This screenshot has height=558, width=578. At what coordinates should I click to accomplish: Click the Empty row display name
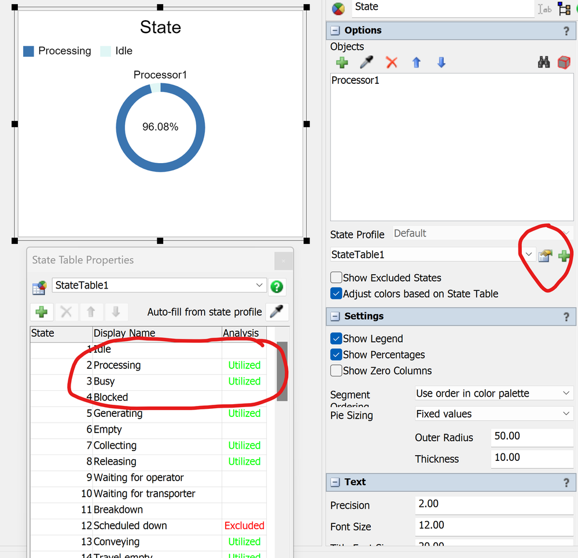[157, 430]
